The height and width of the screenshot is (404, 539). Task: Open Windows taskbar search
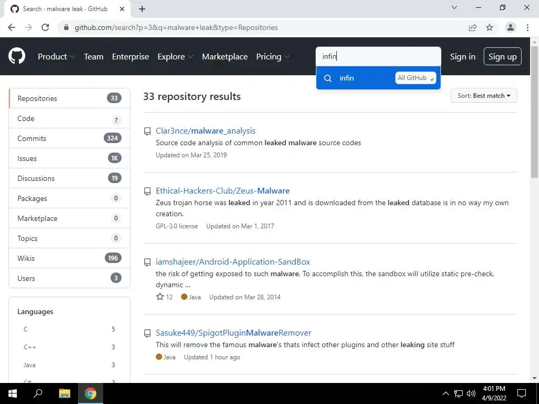click(38, 393)
